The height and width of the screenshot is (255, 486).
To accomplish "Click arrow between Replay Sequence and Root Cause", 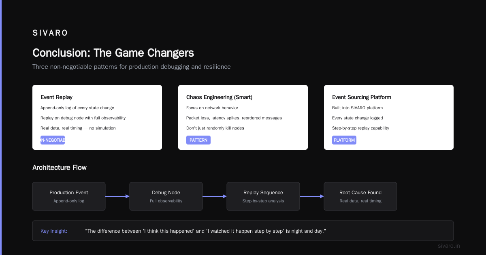I will point(312,196).
